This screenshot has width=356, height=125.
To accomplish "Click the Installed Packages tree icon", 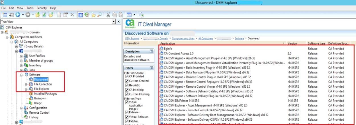I will pos(31,94).
